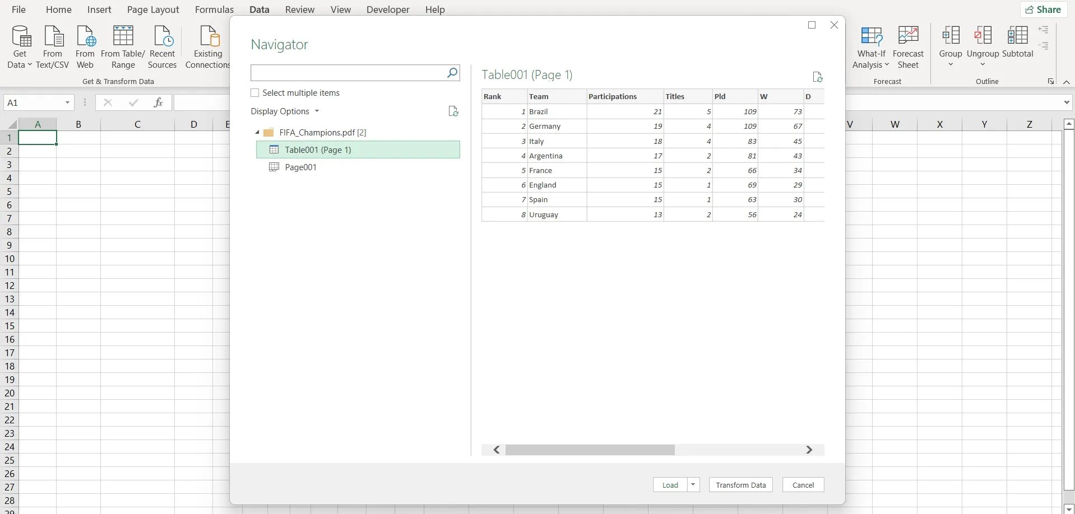Viewport: 1075px width, 514px height.
Task: Click the Ungroup outline icon
Action: pos(983,36)
